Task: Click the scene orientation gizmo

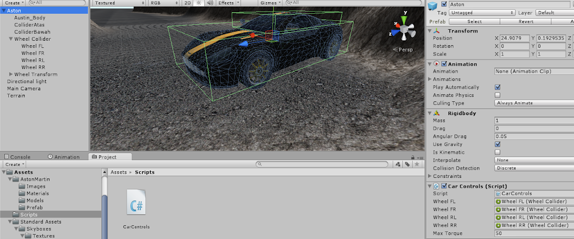Action: (x=404, y=28)
